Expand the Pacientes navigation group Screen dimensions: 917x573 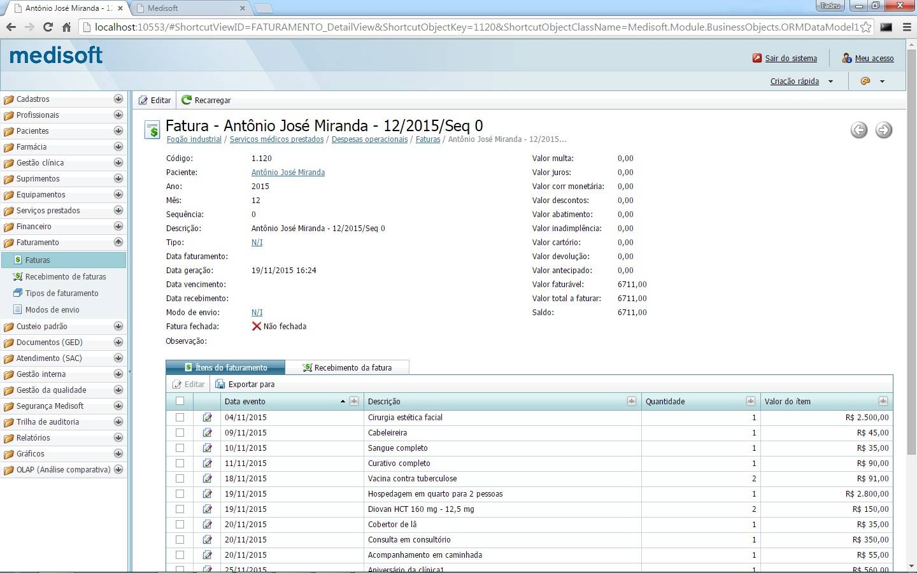pos(118,131)
